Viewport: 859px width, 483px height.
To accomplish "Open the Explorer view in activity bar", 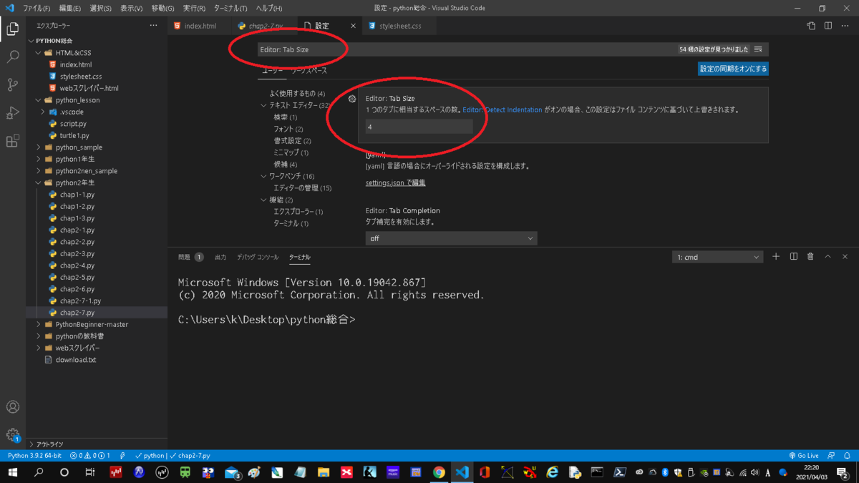I will click(x=12, y=29).
